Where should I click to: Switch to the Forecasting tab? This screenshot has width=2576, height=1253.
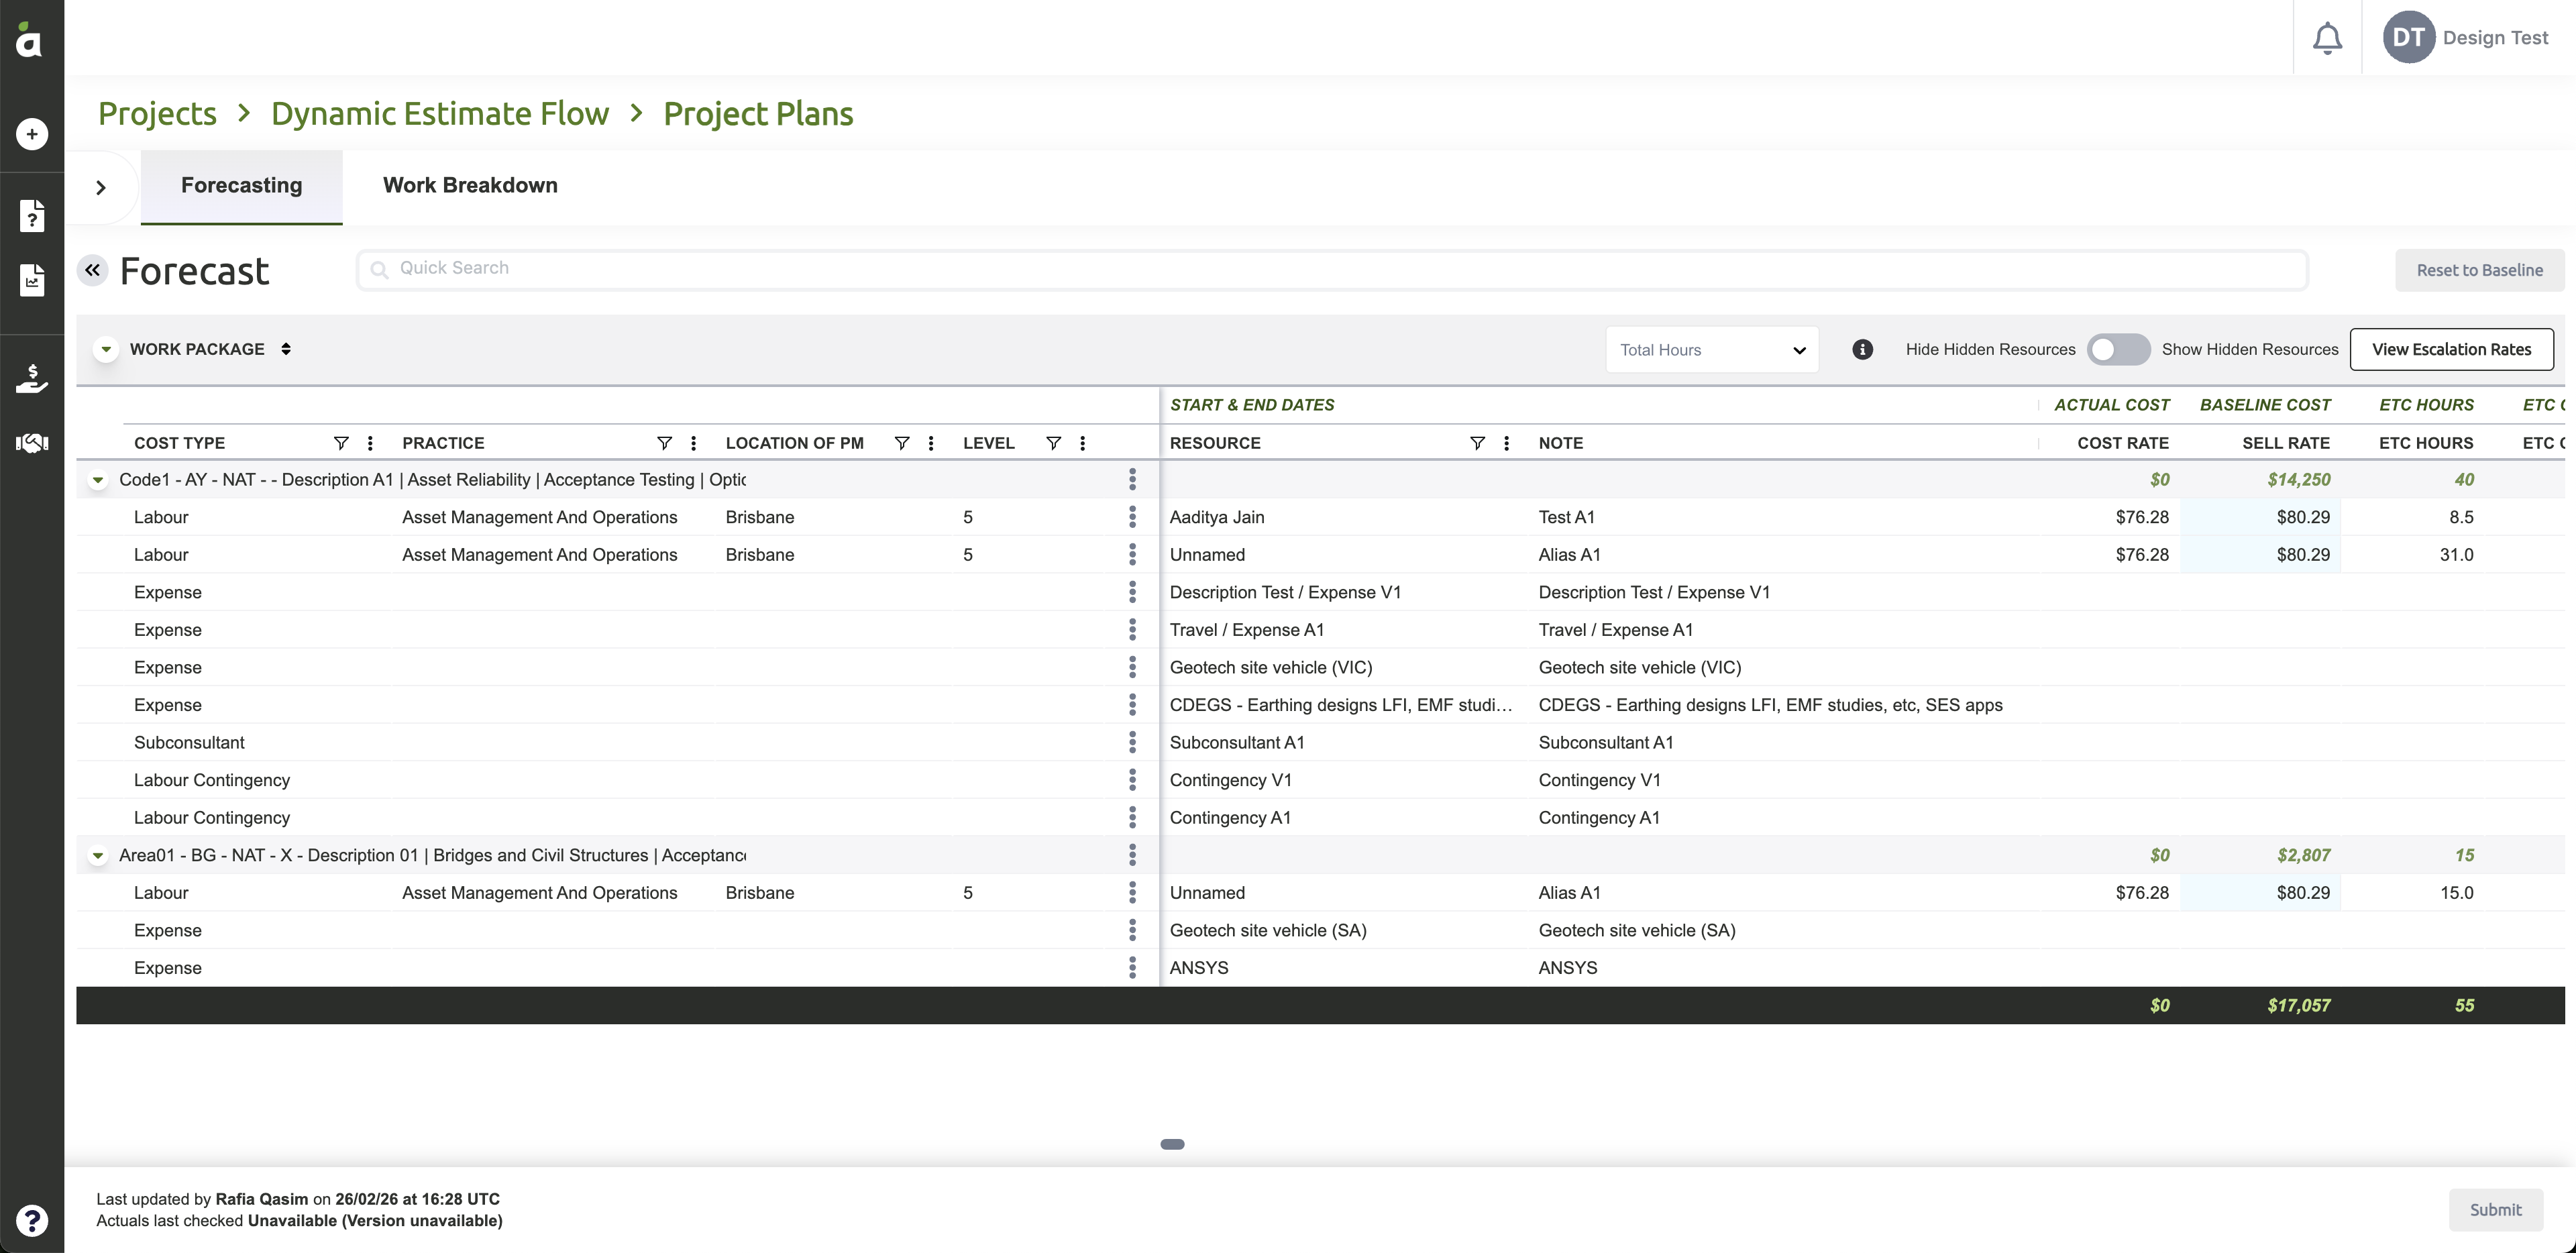click(241, 186)
